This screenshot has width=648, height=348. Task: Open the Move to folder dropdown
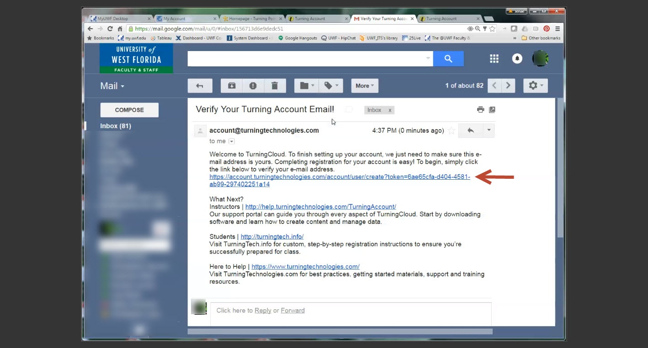[x=307, y=86]
